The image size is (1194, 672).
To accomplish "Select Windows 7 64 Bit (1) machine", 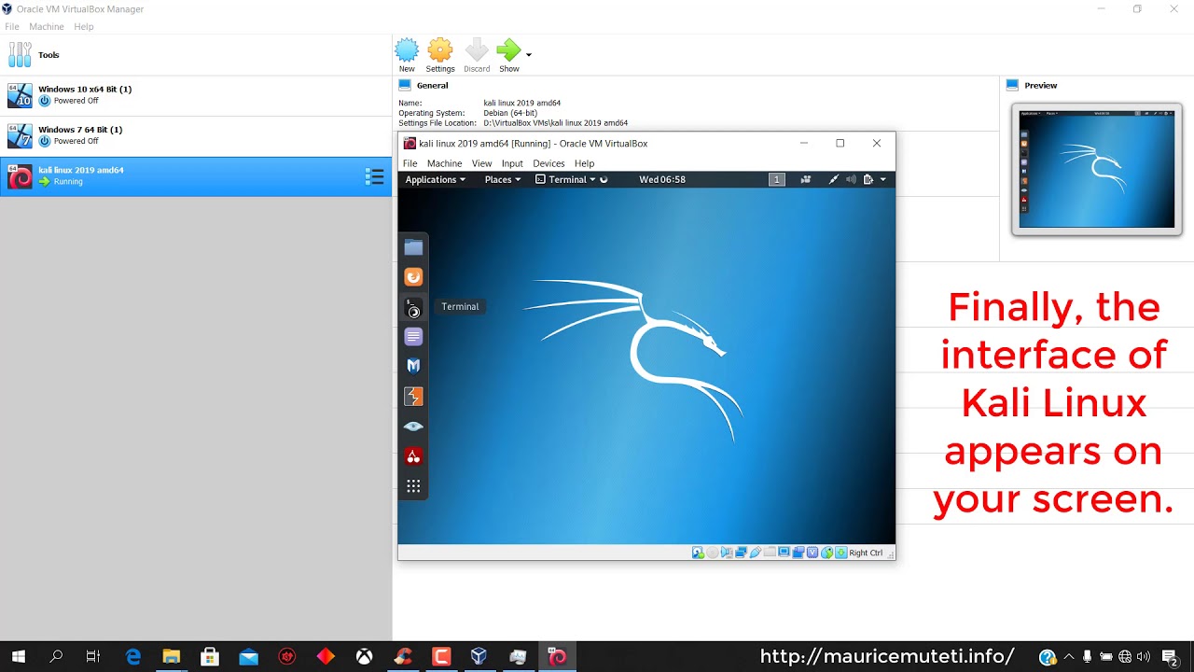I will [x=196, y=135].
